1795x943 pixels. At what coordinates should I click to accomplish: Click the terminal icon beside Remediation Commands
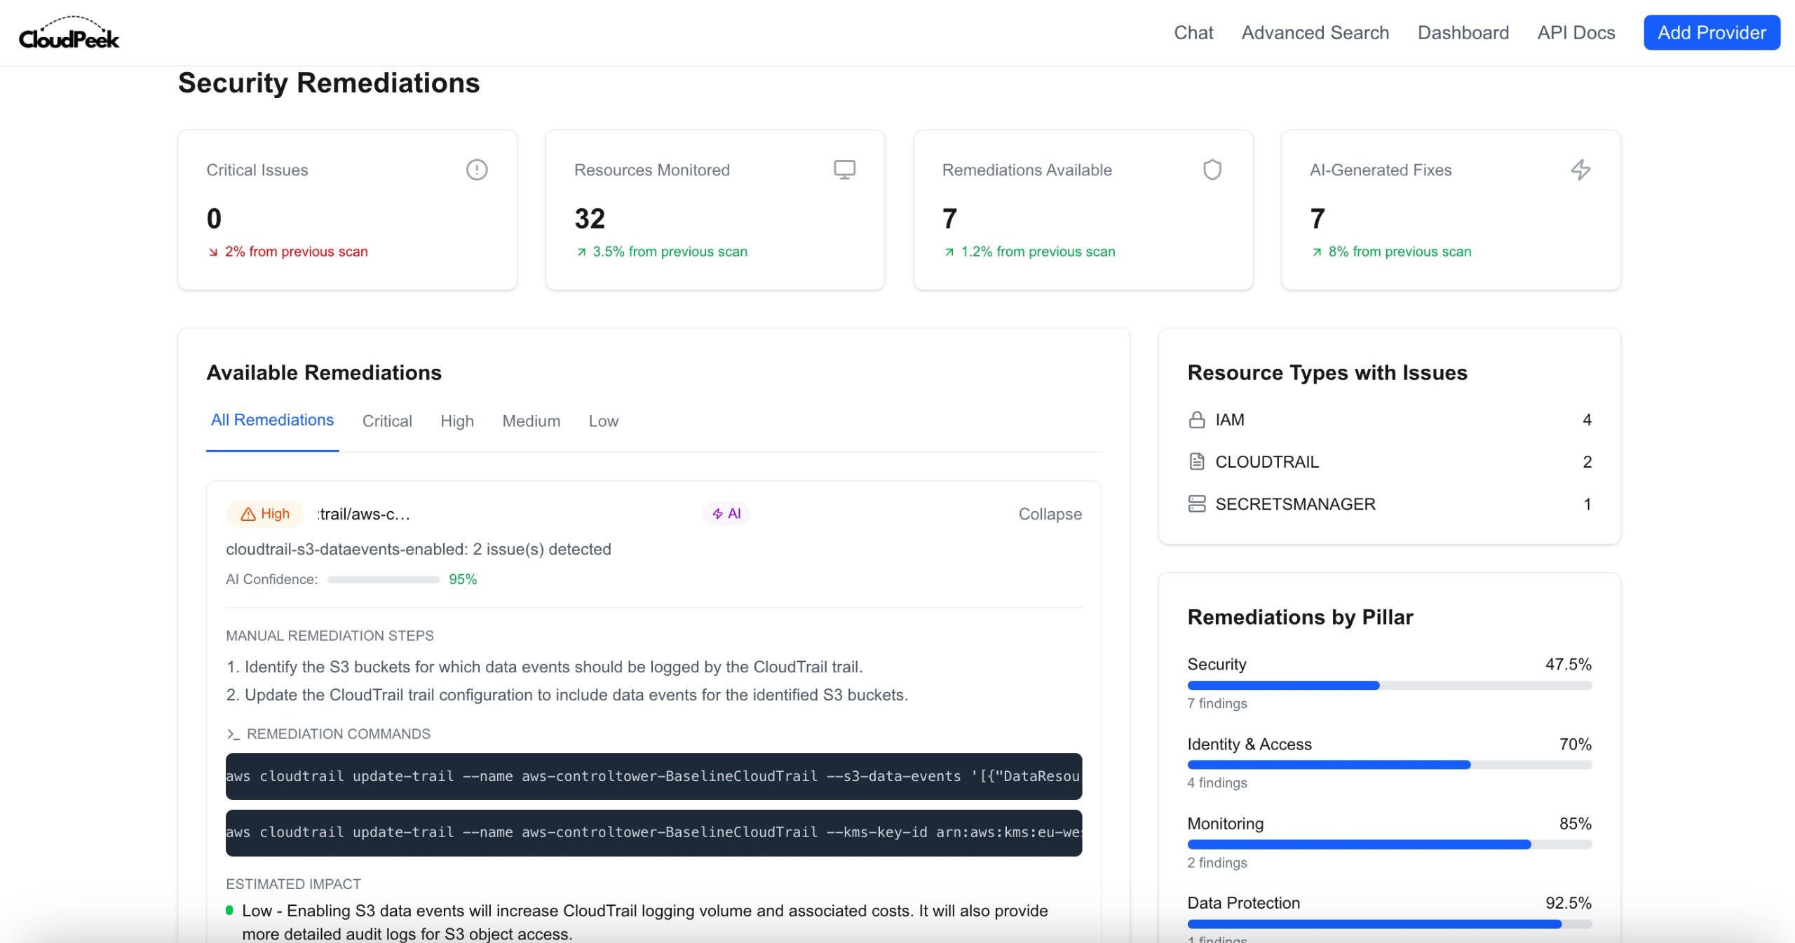(x=233, y=734)
